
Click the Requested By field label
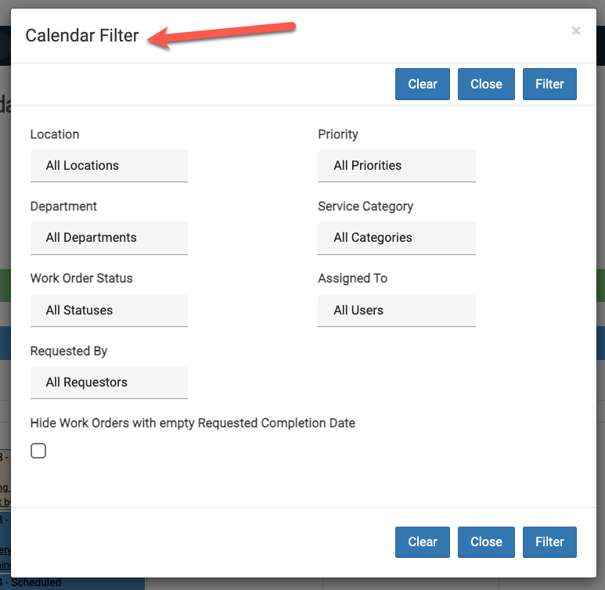(x=69, y=351)
